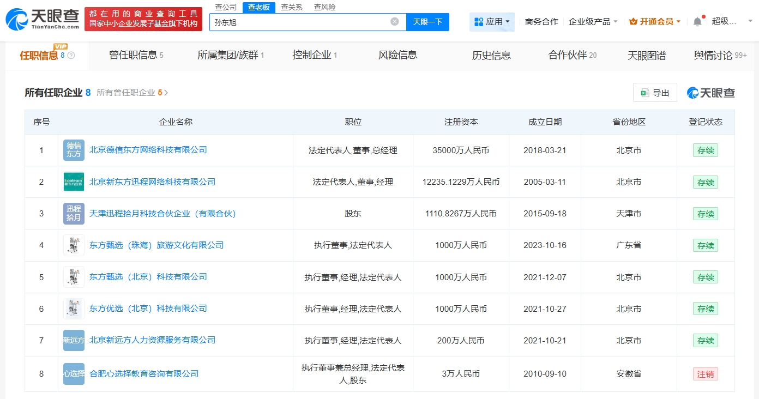This screenshot has height=399, width=759.
Task: Switch to the 曾任职信息 tab
Action: (136, 55)
